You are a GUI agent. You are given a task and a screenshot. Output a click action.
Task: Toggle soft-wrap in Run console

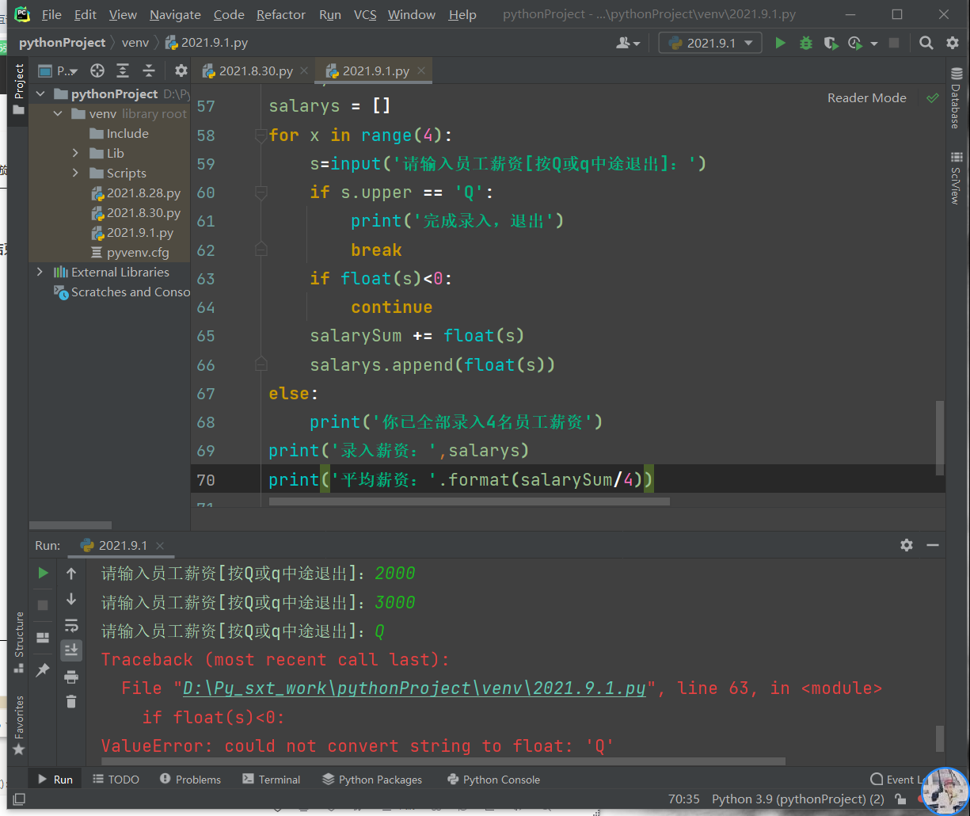pos(71,625)
